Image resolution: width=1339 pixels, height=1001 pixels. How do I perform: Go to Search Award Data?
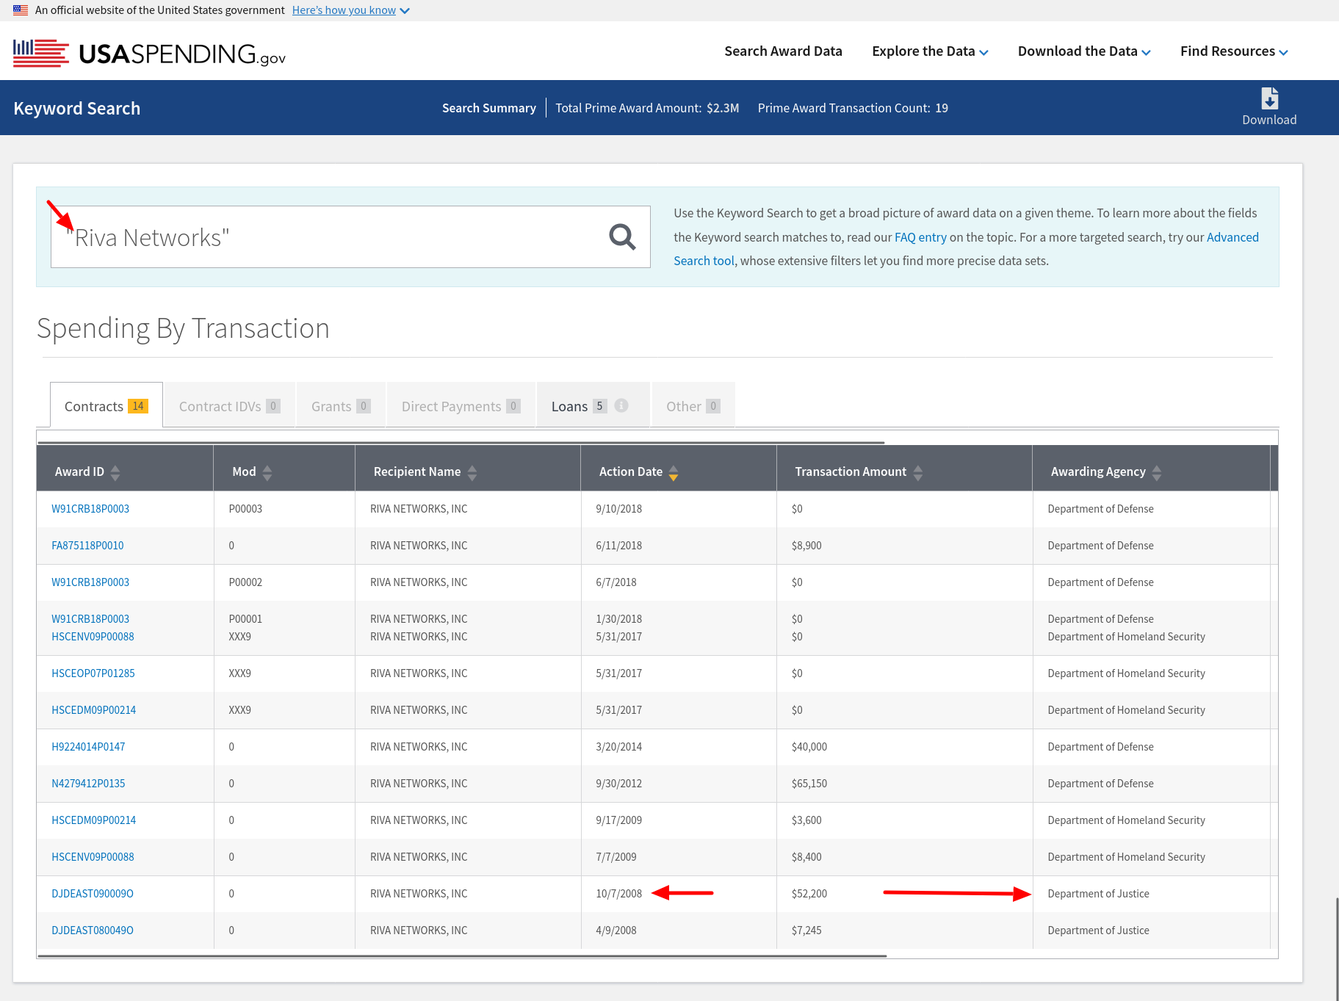point(783,51)
